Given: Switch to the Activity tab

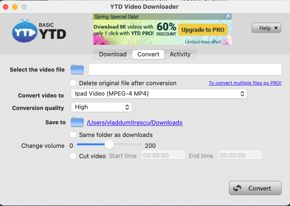Looking at the screenshot, I should (180, 54).
